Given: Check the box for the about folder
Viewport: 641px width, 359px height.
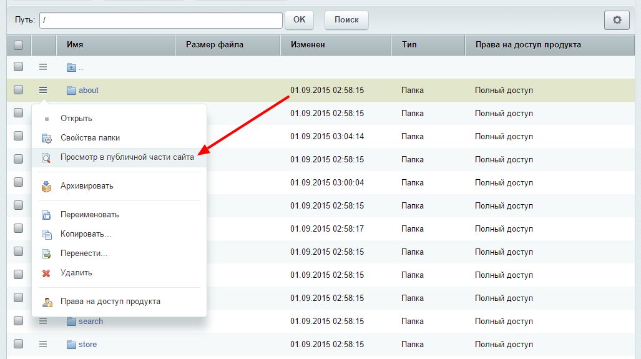Looking at the screenshot, I should (x=19, y=90).
